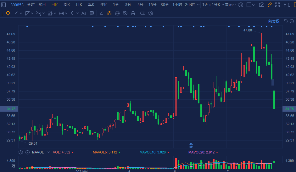
Task: Select the polygon shape drawing tool
Action: pos(27,13)
